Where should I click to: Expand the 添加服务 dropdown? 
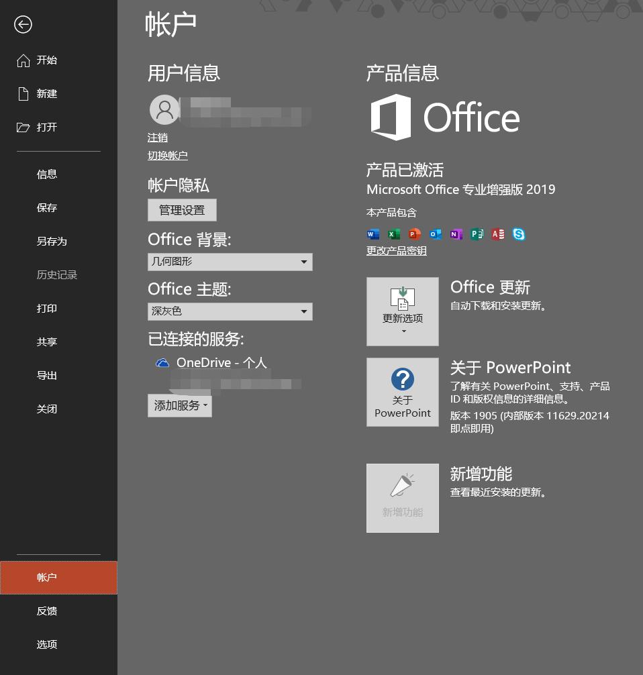179,405
